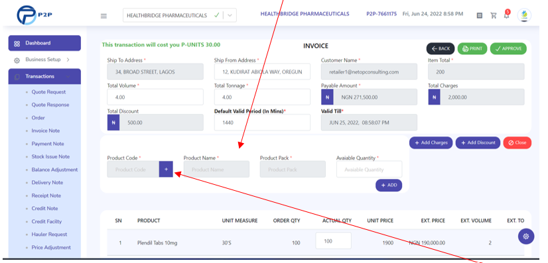Screen dimensions: 548x263
Task: Open Quote Request in the sidebar
Action: click(x=48, y=92)
